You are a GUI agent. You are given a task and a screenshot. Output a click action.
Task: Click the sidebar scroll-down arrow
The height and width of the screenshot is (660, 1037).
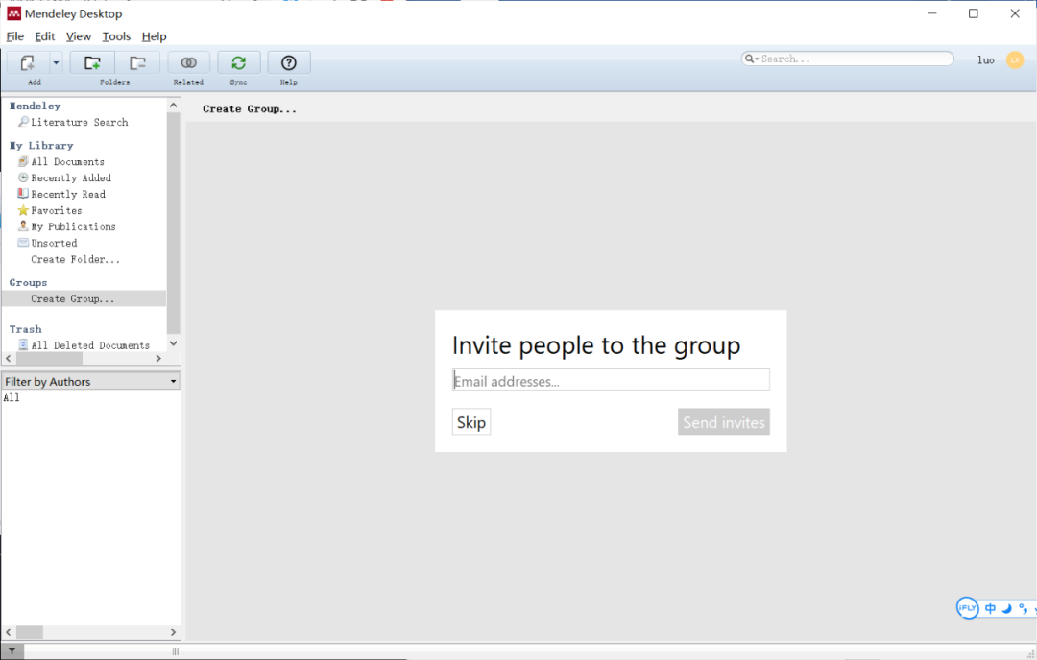(173, 342)
